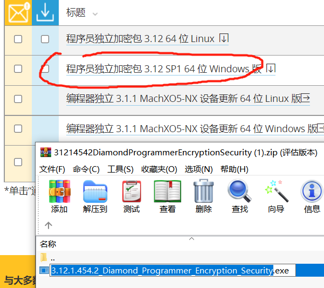Click the exe file icon in the archive list

point(44,270)
